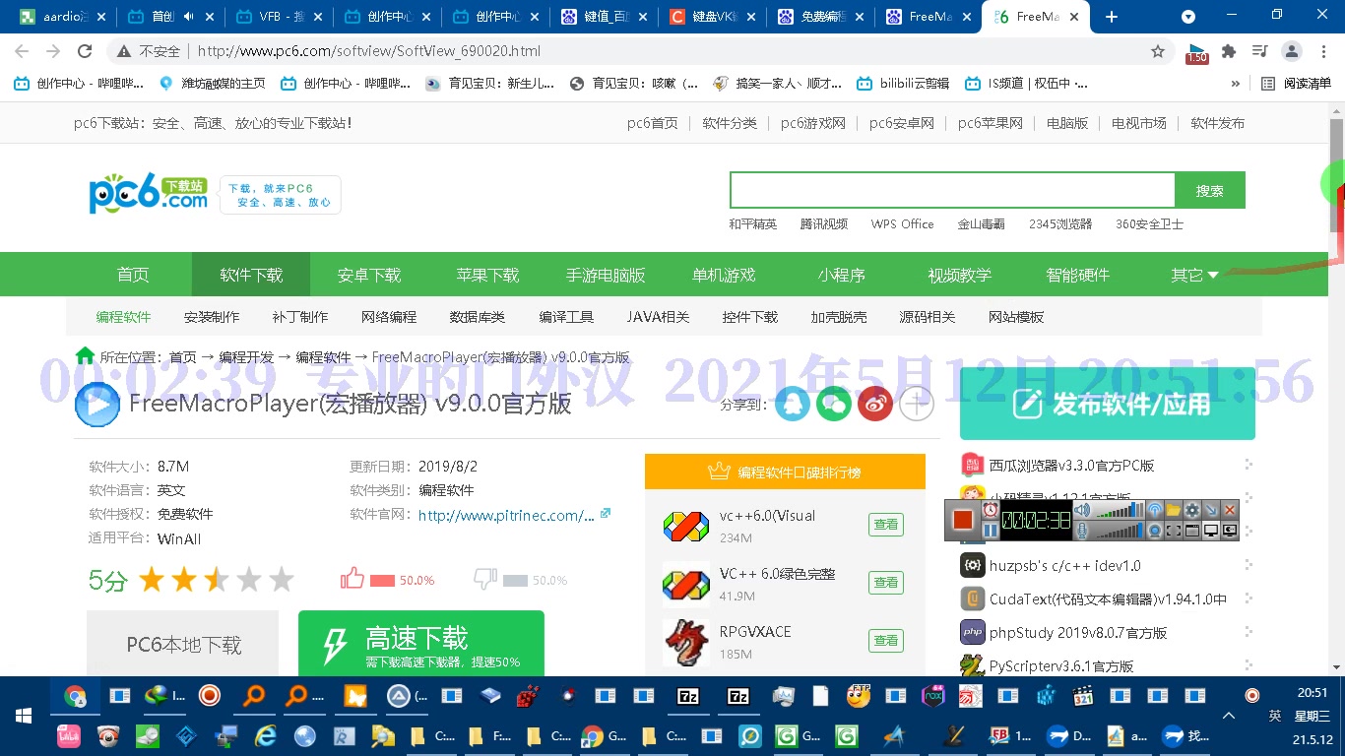Image resolution: width=1345 pixels, height=756 pixels.
Task: Open the 西瓜浏览器v3.3.0官方PC版 link
Action: [x=1071, y=465]
